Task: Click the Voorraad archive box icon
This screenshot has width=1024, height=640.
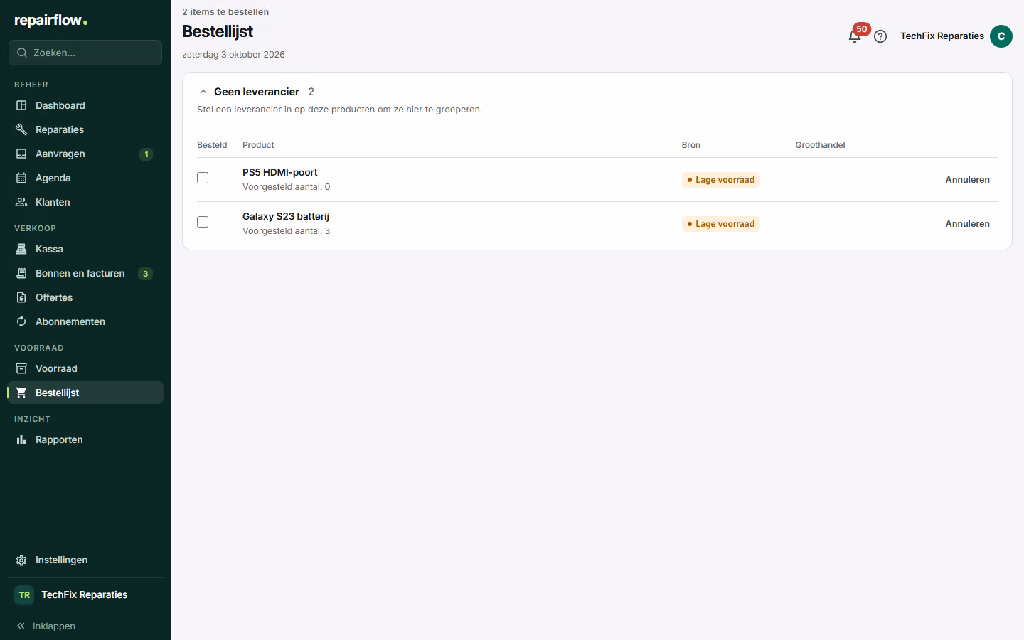Action: 21,368
